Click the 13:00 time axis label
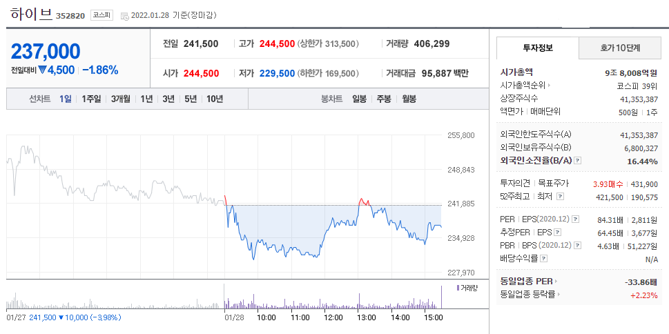This screenshot has height=334, width=669. [366, 318]
